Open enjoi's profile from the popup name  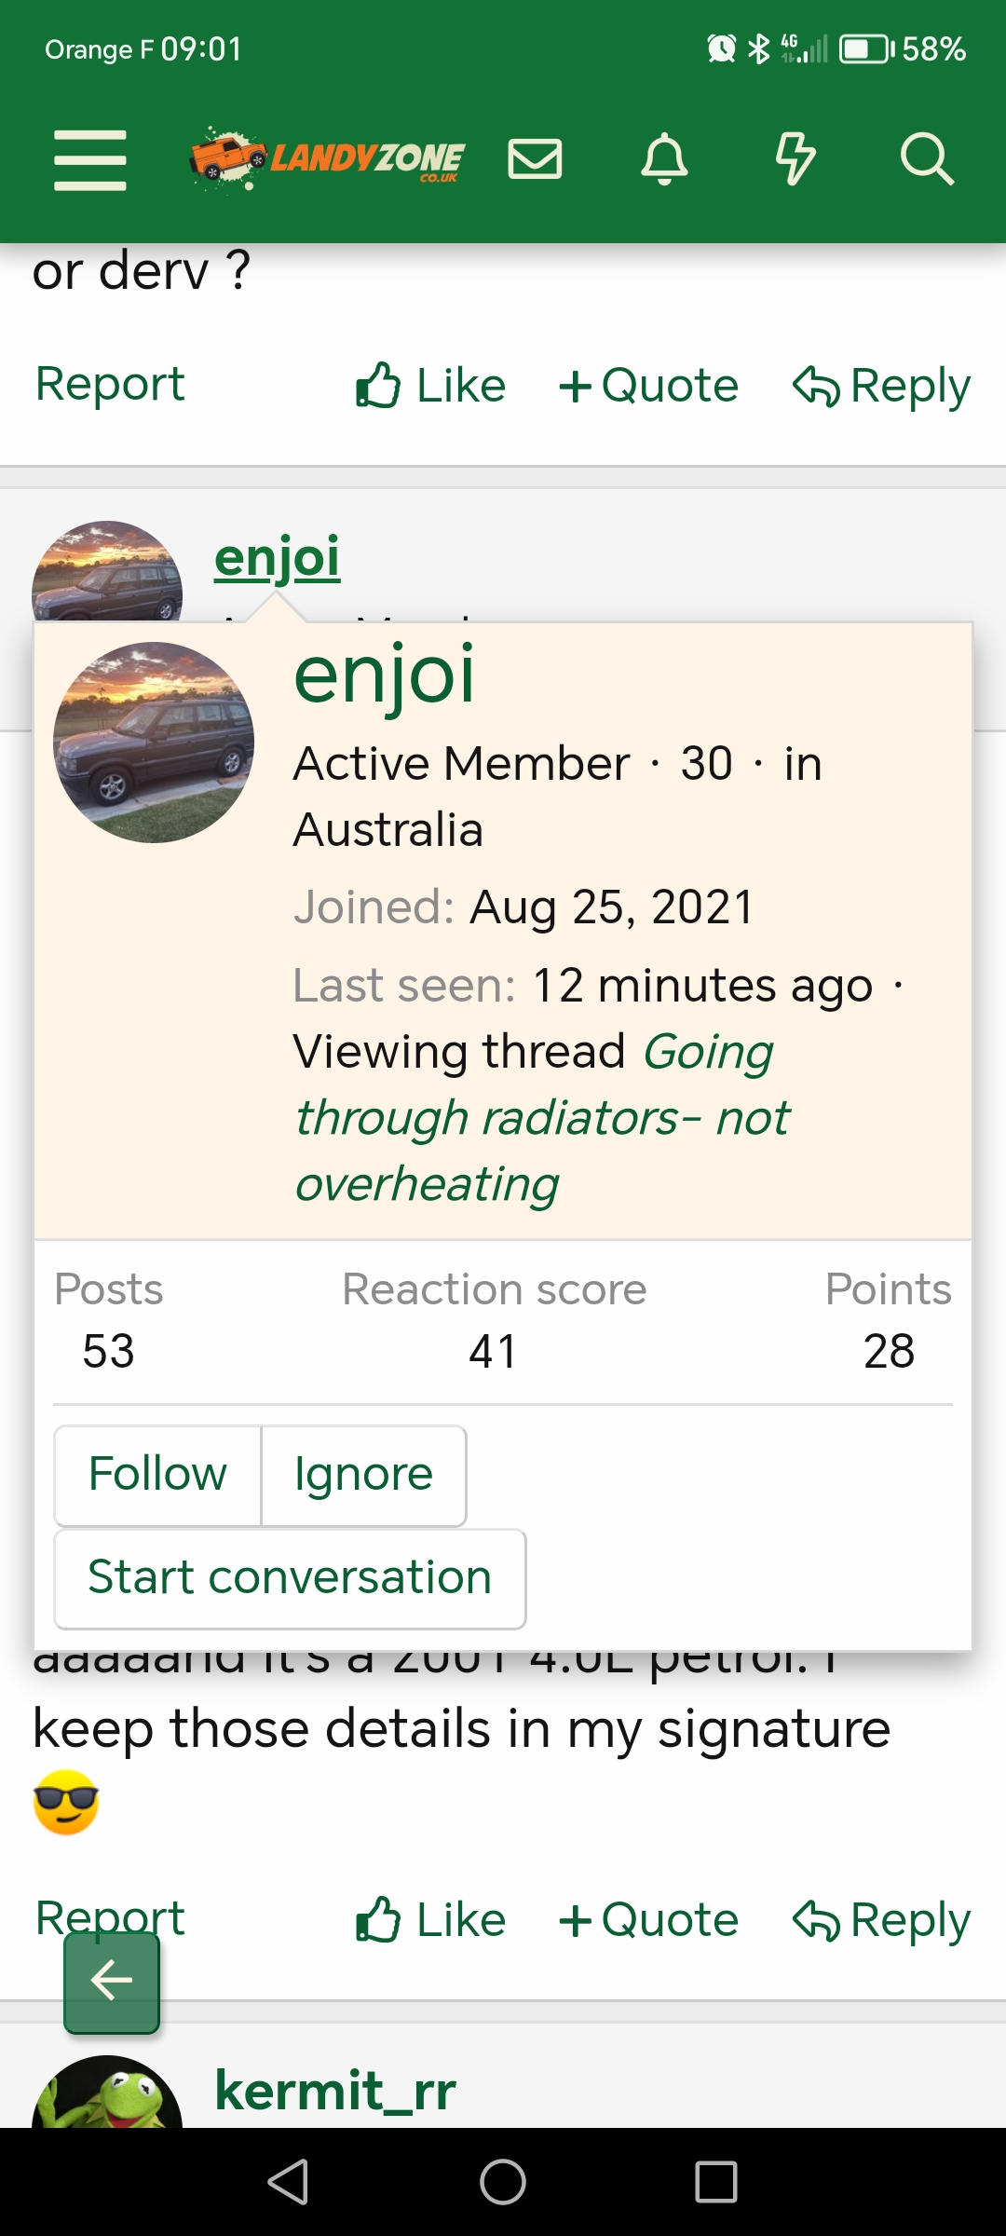[384, 675]
